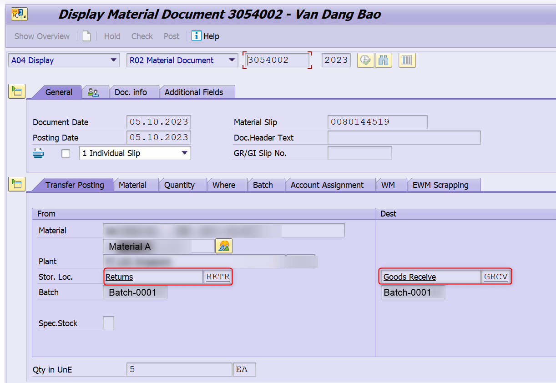Click the print icon near Individual Slip
Viewport: 556px width, 383px height.
tap(38, 153)
